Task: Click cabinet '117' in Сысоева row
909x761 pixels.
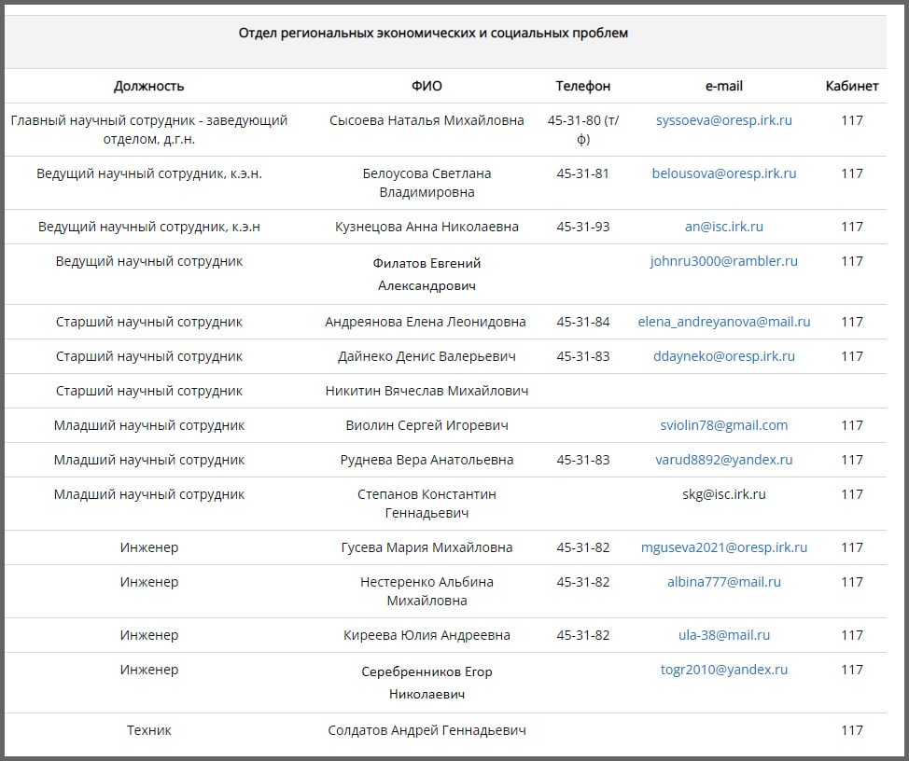Action: click(x=852, y=120)
